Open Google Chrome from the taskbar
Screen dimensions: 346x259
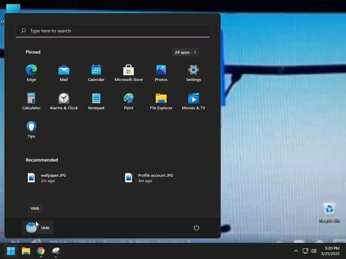41,251
